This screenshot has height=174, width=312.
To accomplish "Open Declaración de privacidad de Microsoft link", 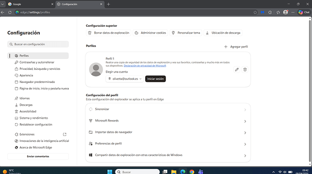I will coord(145,66).
